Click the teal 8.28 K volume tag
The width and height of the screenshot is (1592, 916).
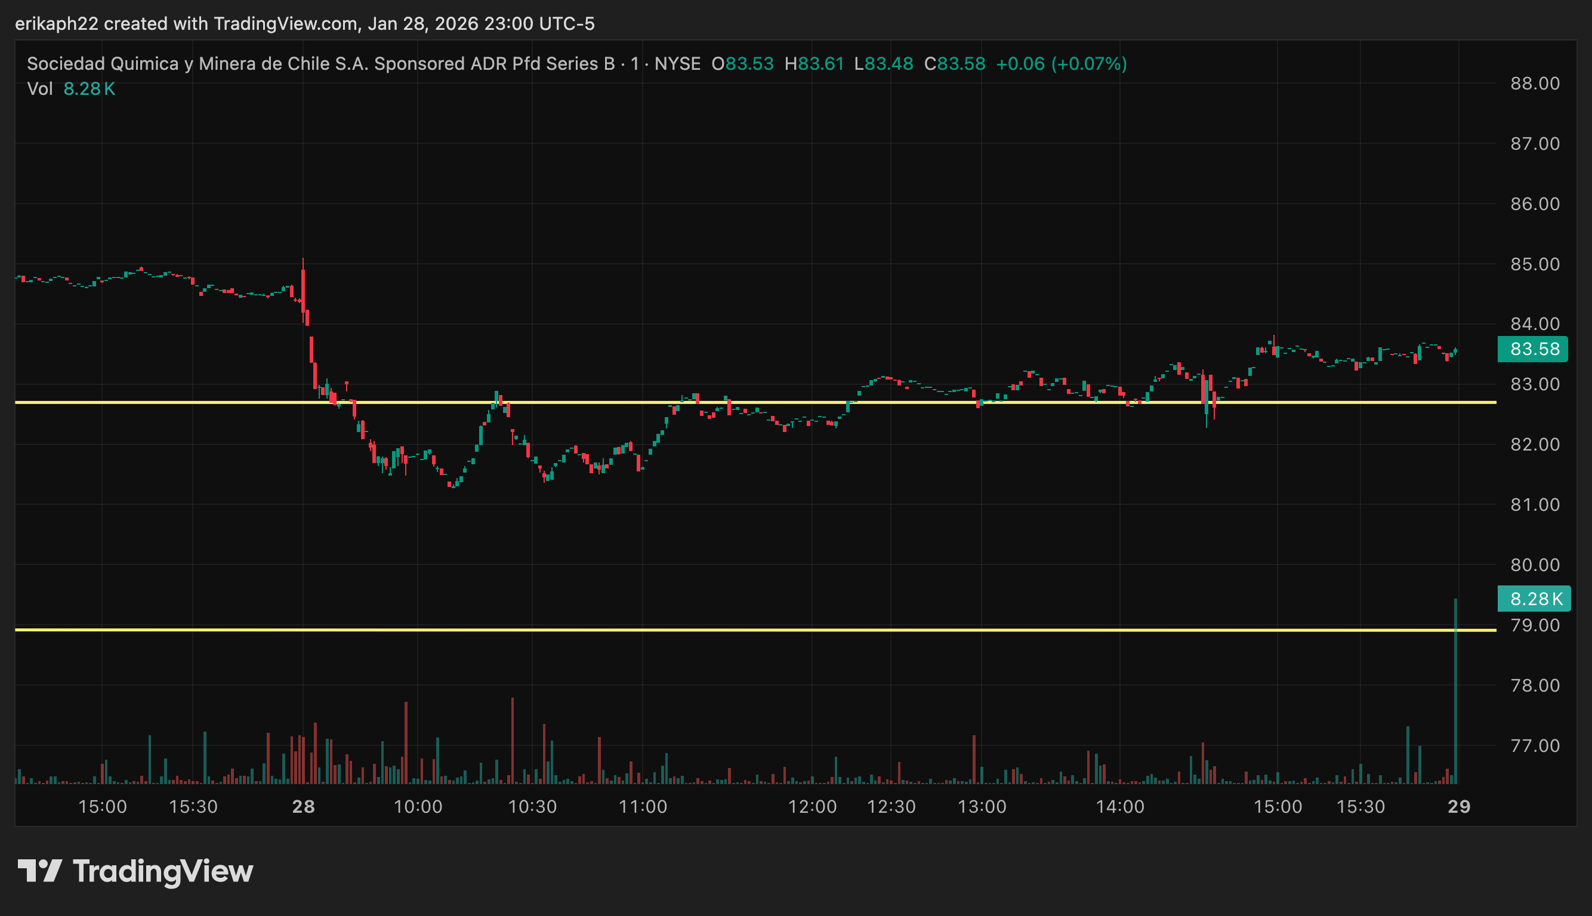[x=1535, y=599]
